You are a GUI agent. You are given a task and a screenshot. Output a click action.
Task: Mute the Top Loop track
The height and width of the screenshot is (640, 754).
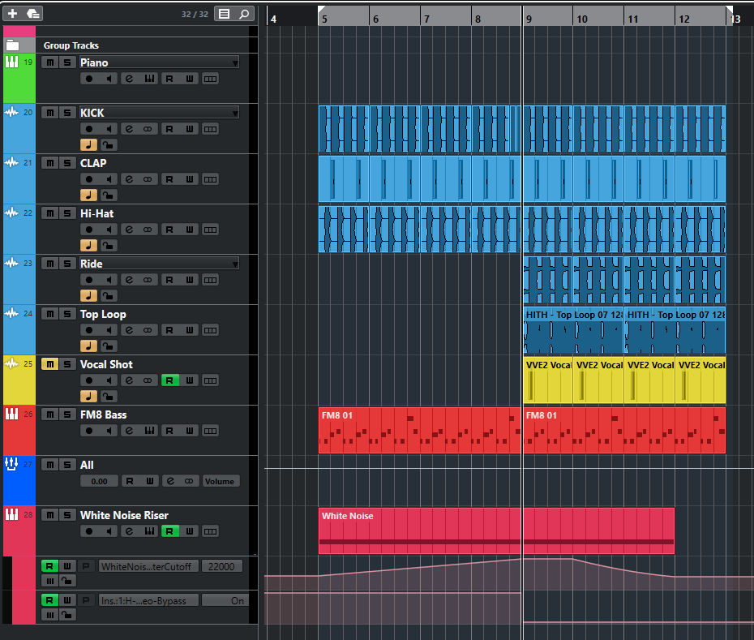(x=50, y=314)
